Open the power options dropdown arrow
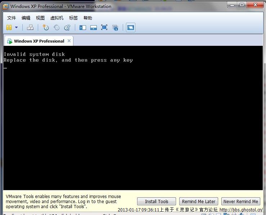The image size is (266, 215). point(16,27)
